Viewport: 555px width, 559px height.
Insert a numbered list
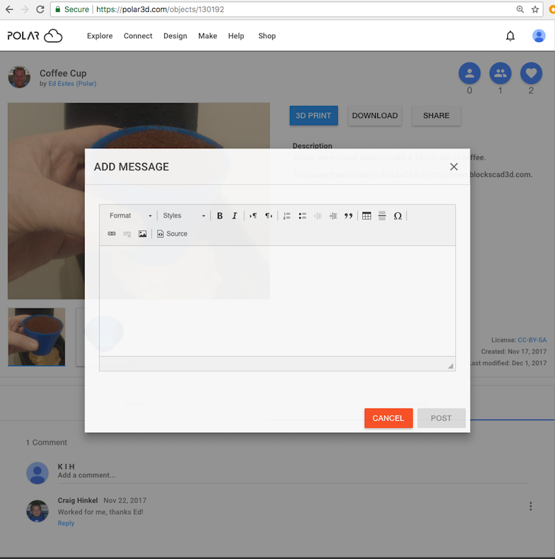(x=287, y=216)
